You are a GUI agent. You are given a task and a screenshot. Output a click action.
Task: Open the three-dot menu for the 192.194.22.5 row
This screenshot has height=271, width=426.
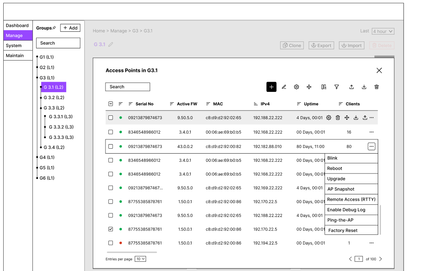pos(372,243)
